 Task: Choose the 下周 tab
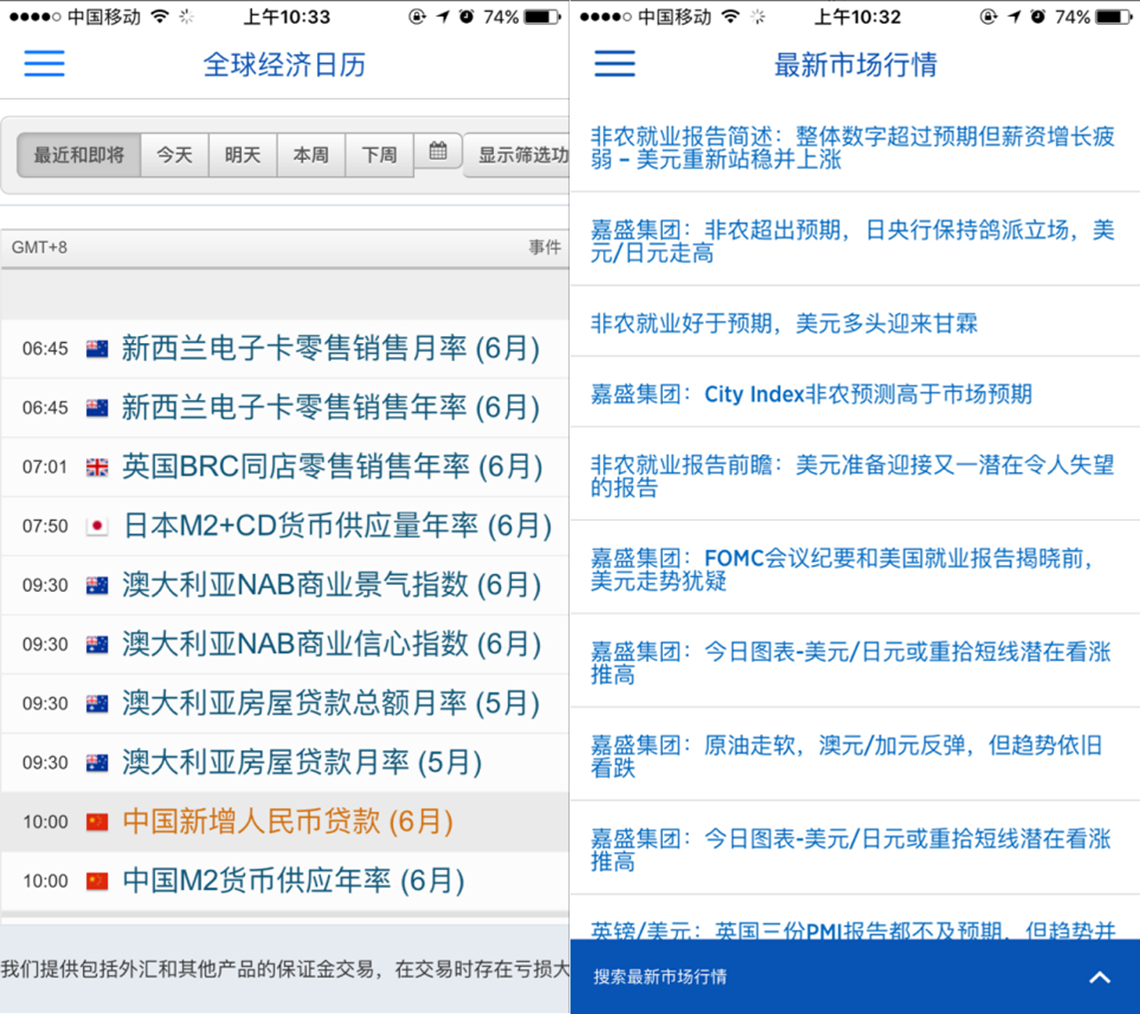pyautogui.click(x=379, y=155)
